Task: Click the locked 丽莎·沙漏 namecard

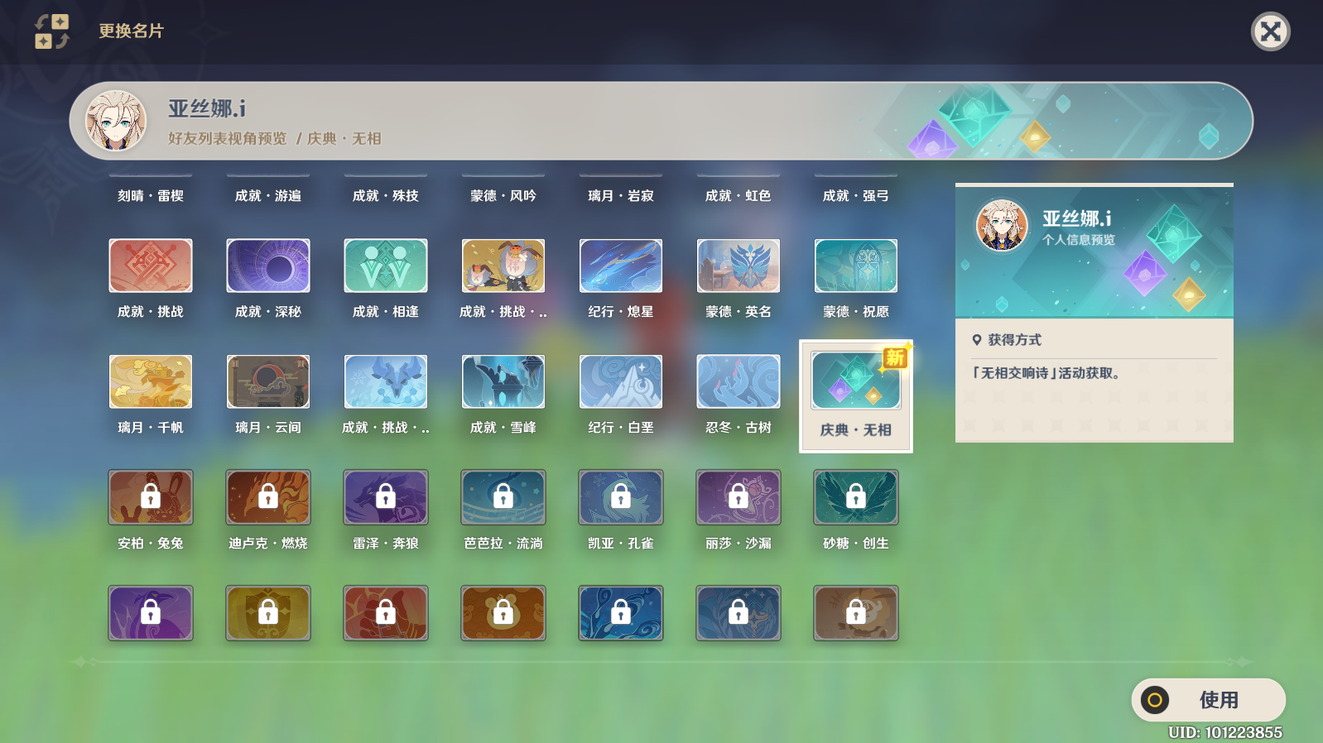Action: point(738,497)
